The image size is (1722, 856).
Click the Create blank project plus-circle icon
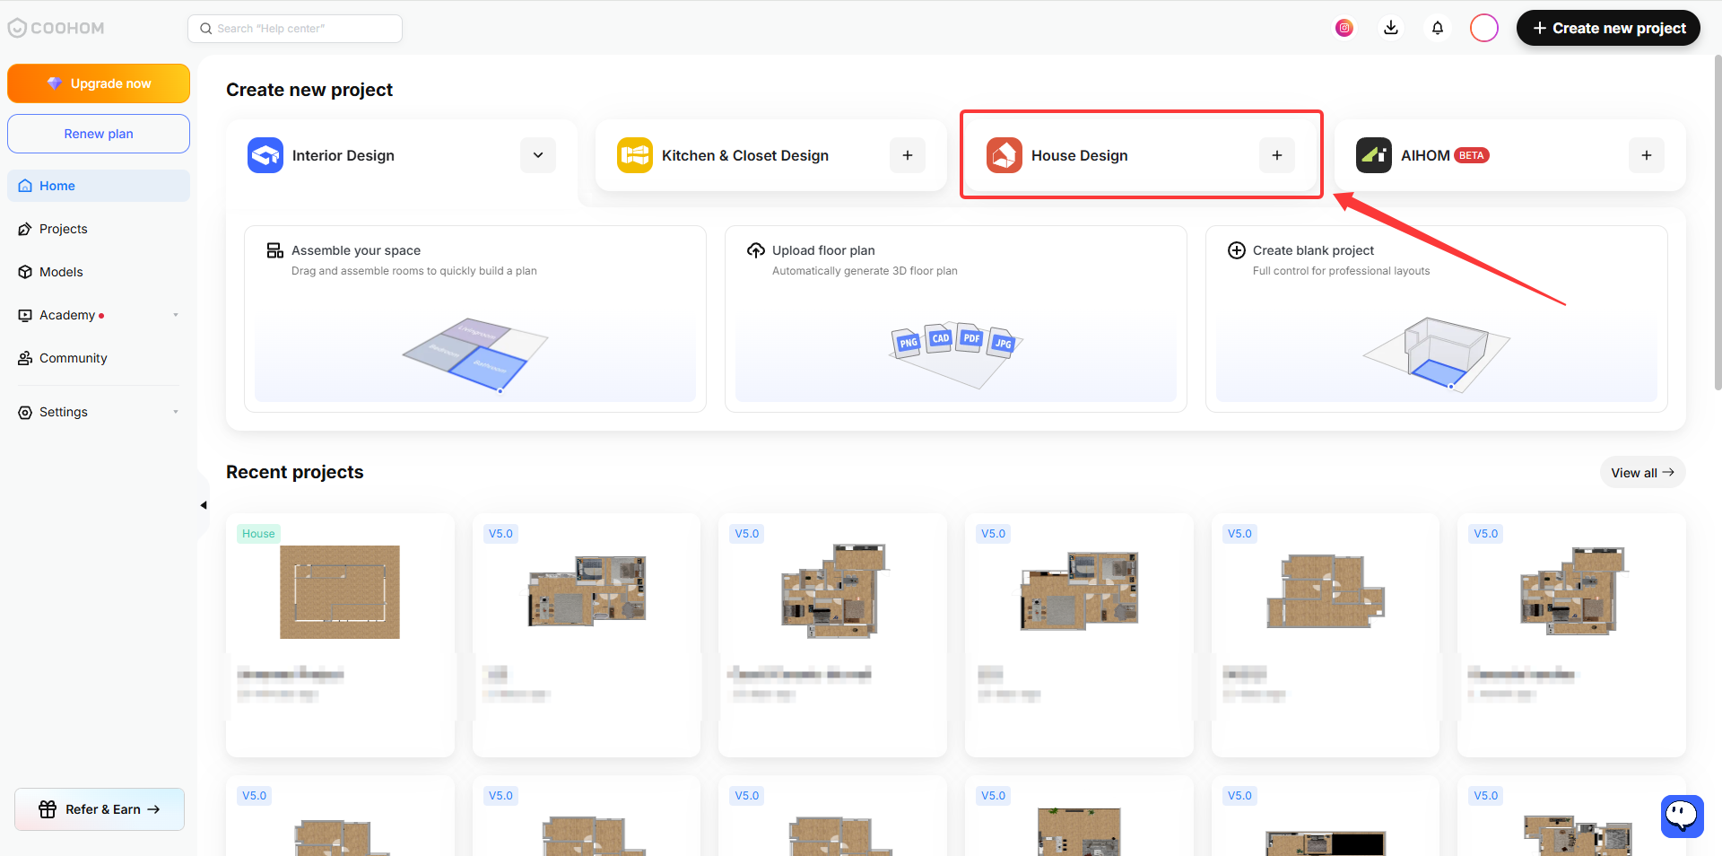[x=1237, y=250]
